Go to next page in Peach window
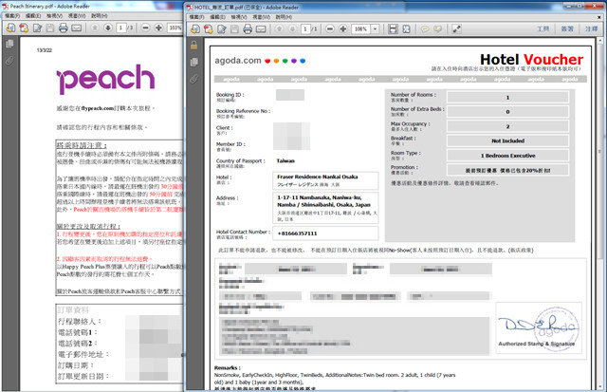 coord(108,28)
